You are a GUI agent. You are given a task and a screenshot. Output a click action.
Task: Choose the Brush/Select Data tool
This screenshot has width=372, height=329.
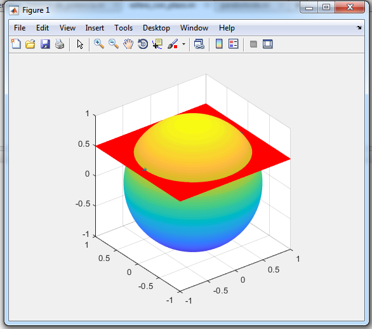pyautogui.click(x=173, y=44)
